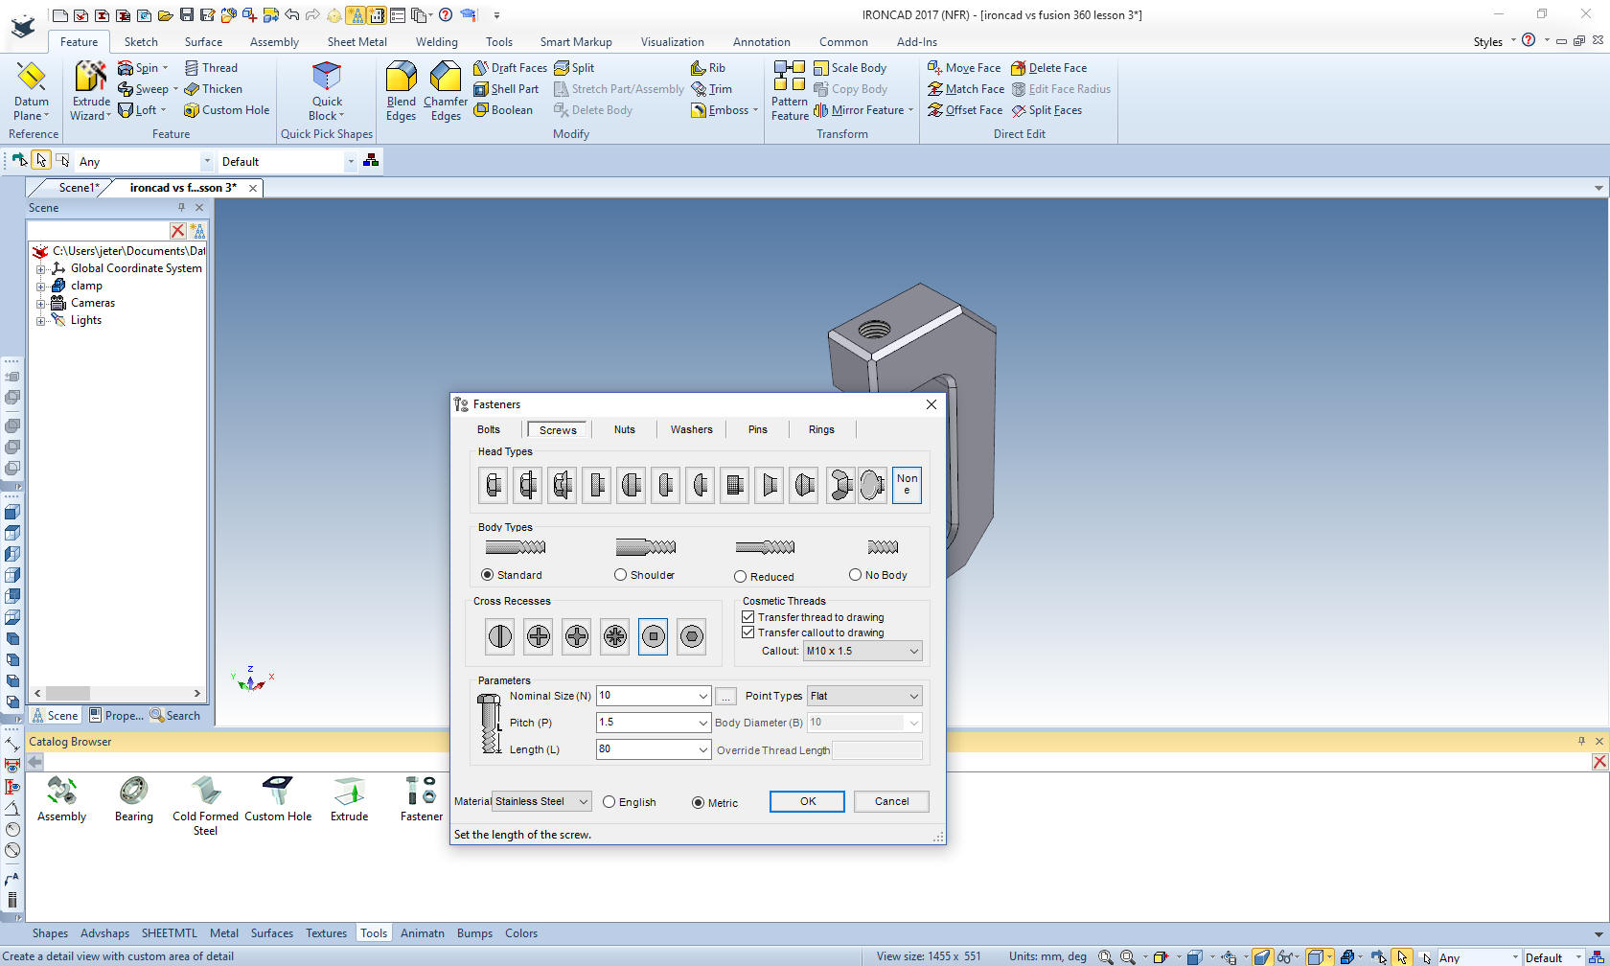Open the Sheet Metal ribbon tab

pyautogui.click(x=356, y=42)
